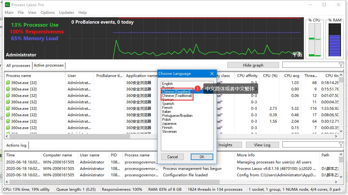Confirm language choice with OK

tap(202, 157)
